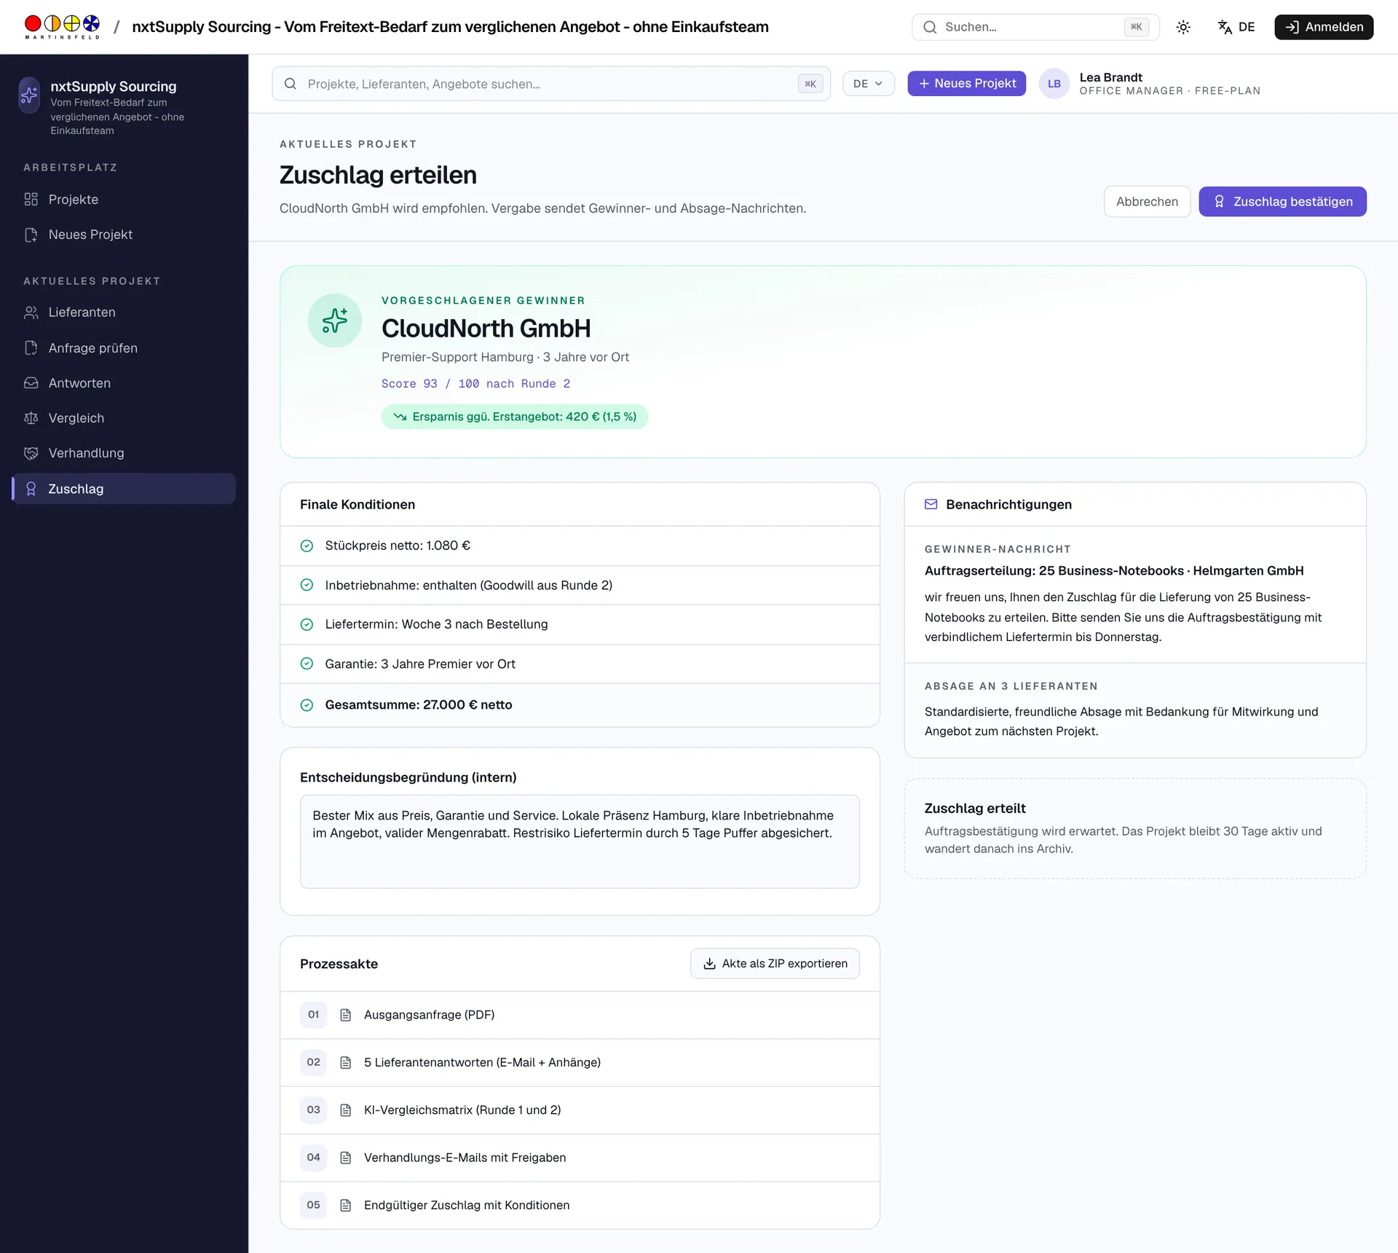Viewport: 1398px width, 1253px height.
Task: Click the Anmelden button
Action: pos(1324,27)
